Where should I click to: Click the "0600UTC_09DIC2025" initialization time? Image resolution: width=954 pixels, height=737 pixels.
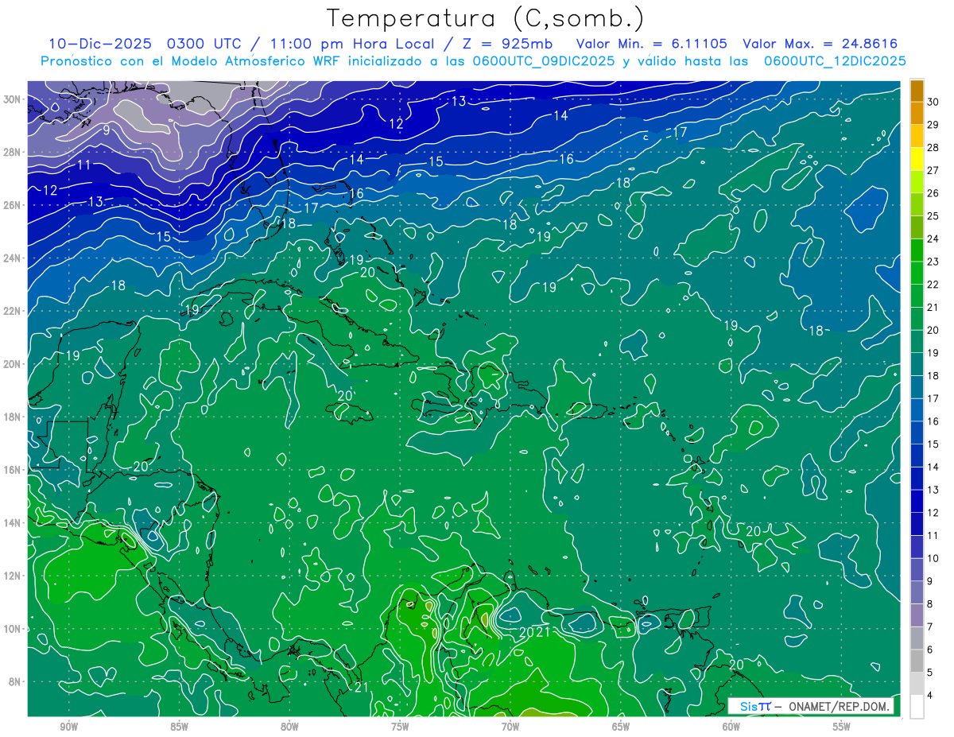point(543,61)
